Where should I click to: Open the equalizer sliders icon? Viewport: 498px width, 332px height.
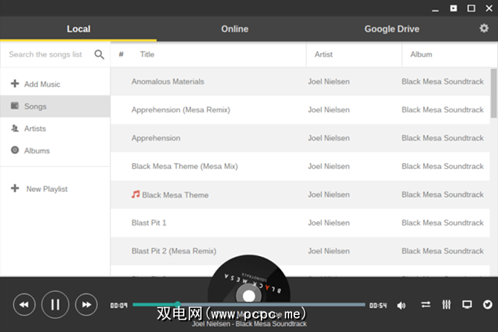[x=447, y=304]
